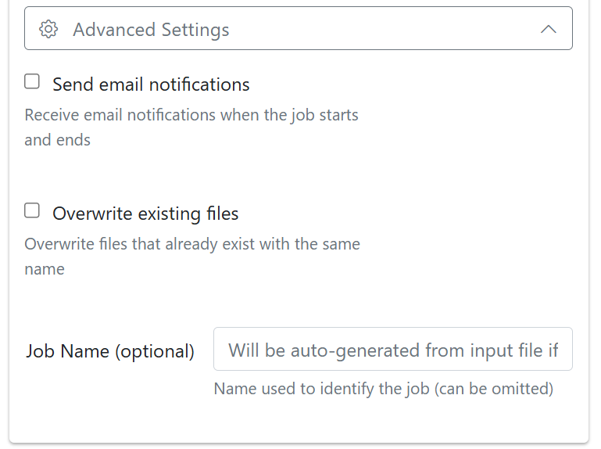Image resolution: width=601 pixels, height=449 pixels.
Task: Click the word "(optional)" in the Job Name label
Action: point(155,351)
